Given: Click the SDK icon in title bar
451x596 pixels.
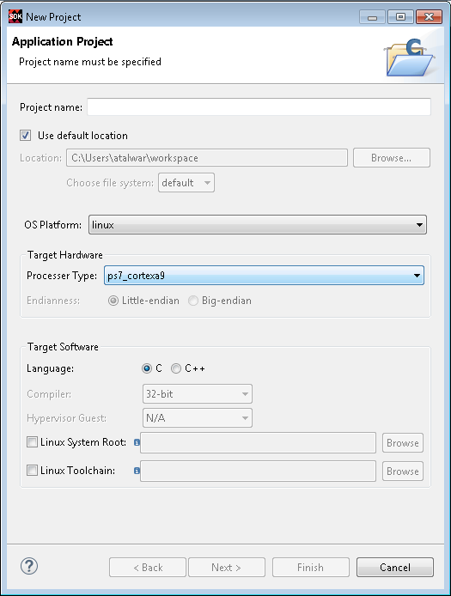Looking at the screenshot, I should click(x=15, y=16).
